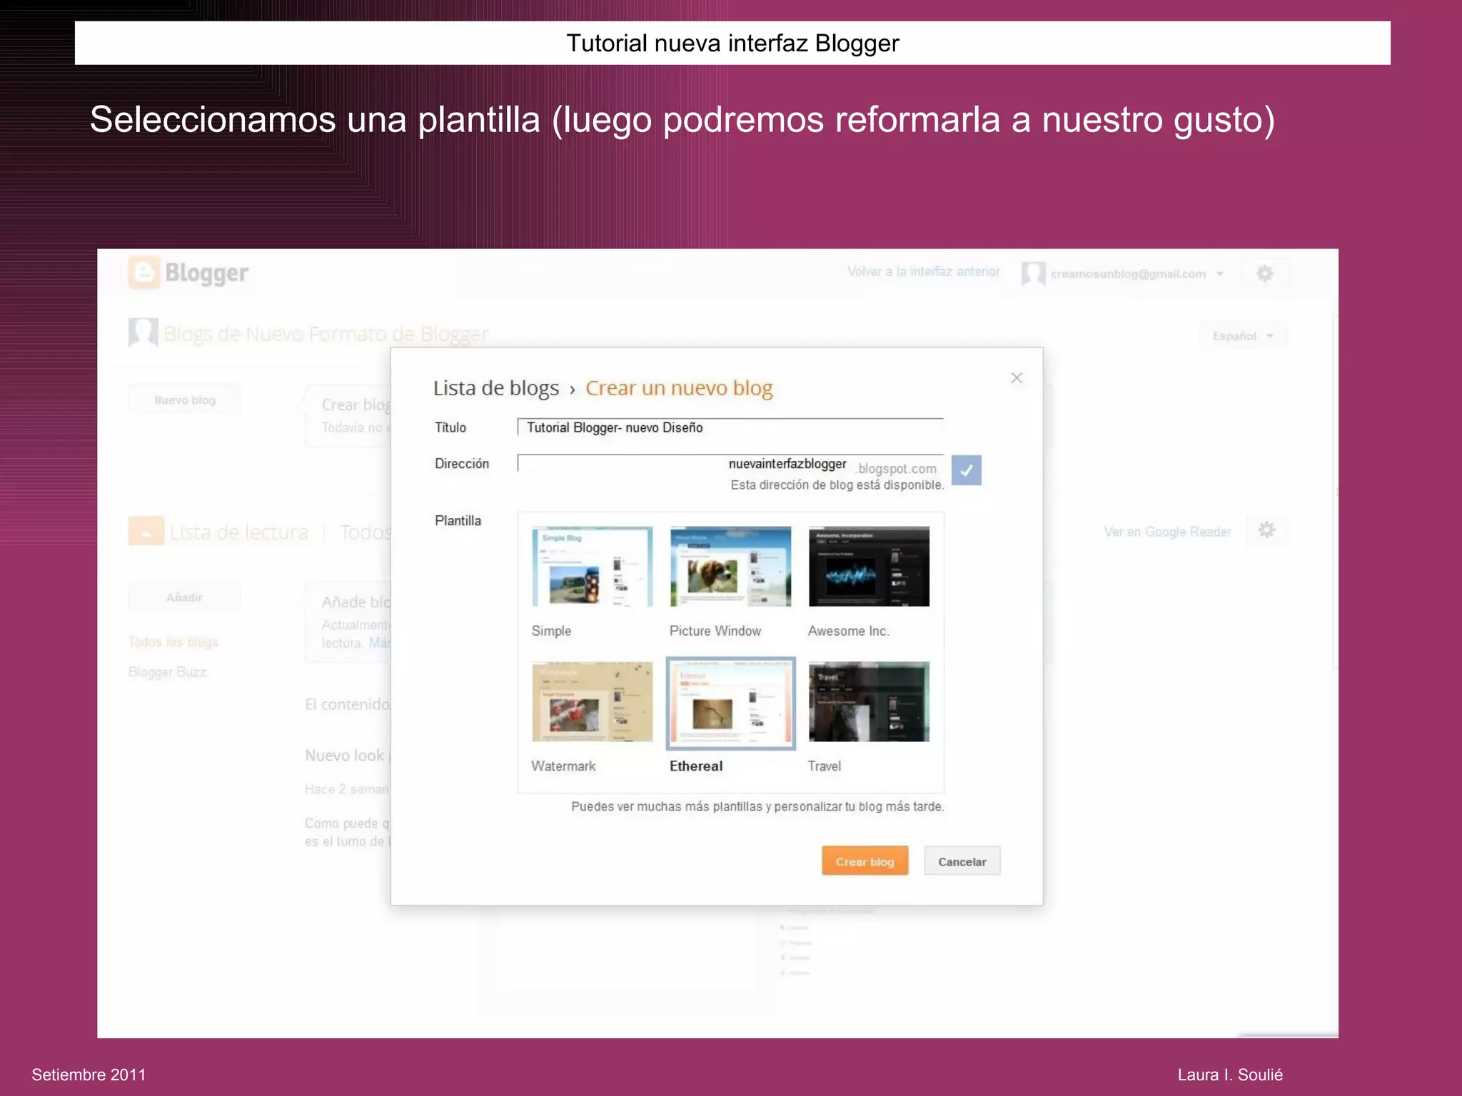Screen dimensions: 1462x1096
Task: Click the Añadir button
Action: coord(185,597)
